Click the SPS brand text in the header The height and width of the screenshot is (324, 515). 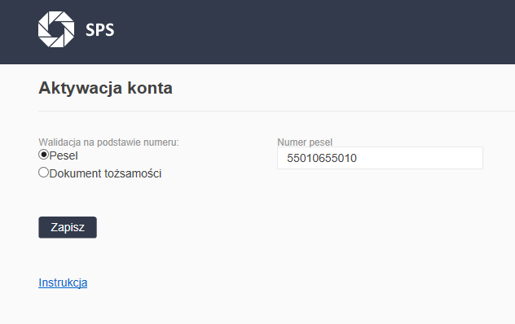[x=100, y=30]
